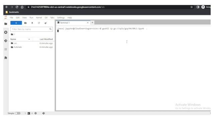Create a new folder with the folder icon
Viewport: 214px width, 120px height.
click(x=25, y=23)
